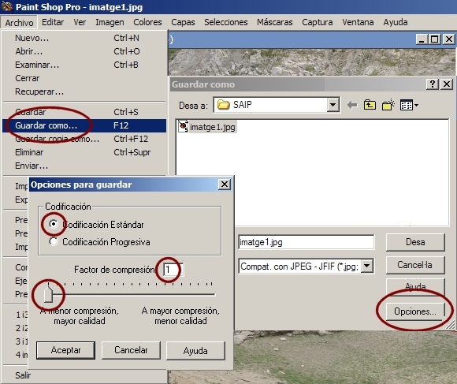Expand the Desa a folder dropdown

[x=333, y=105]
